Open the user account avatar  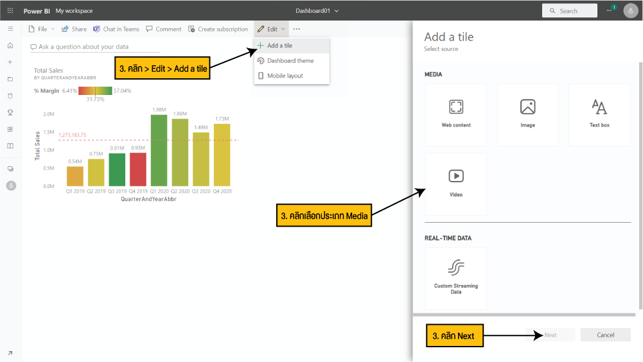(630, 11)
